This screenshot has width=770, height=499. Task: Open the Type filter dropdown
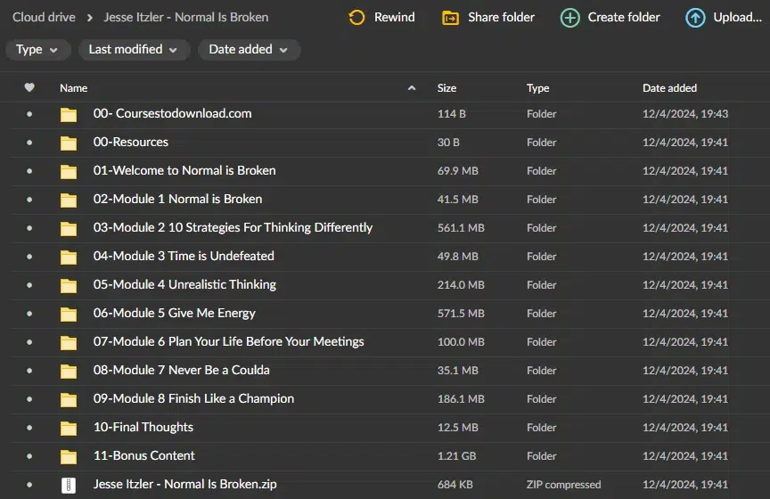pos(37,50)
